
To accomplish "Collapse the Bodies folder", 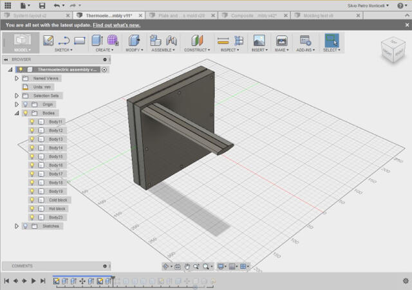I will (x=17, y=113).
